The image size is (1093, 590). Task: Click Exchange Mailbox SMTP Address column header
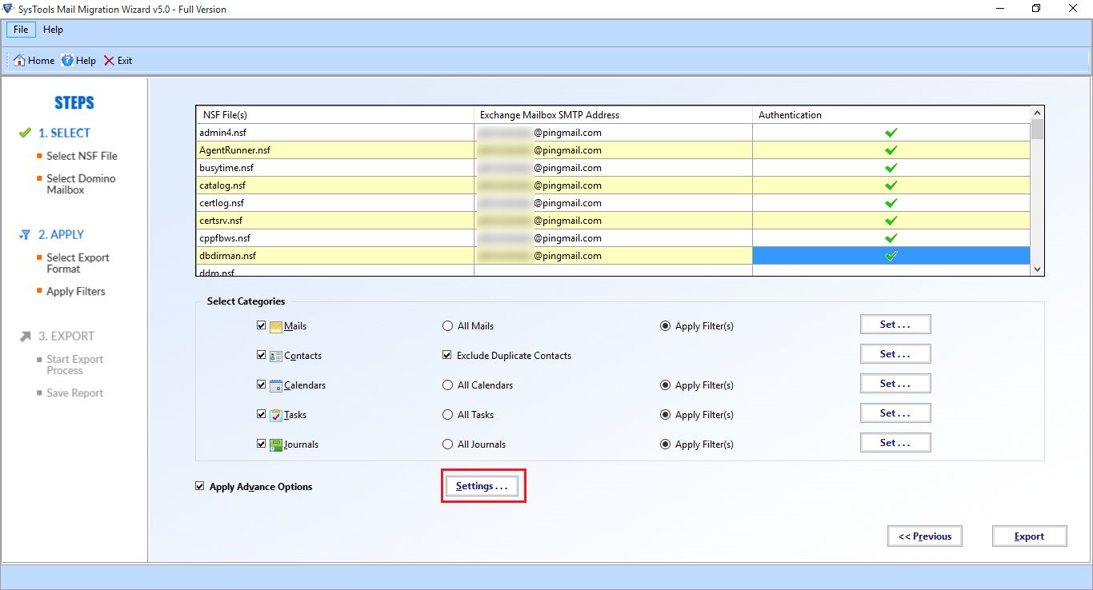pos(613,115)
